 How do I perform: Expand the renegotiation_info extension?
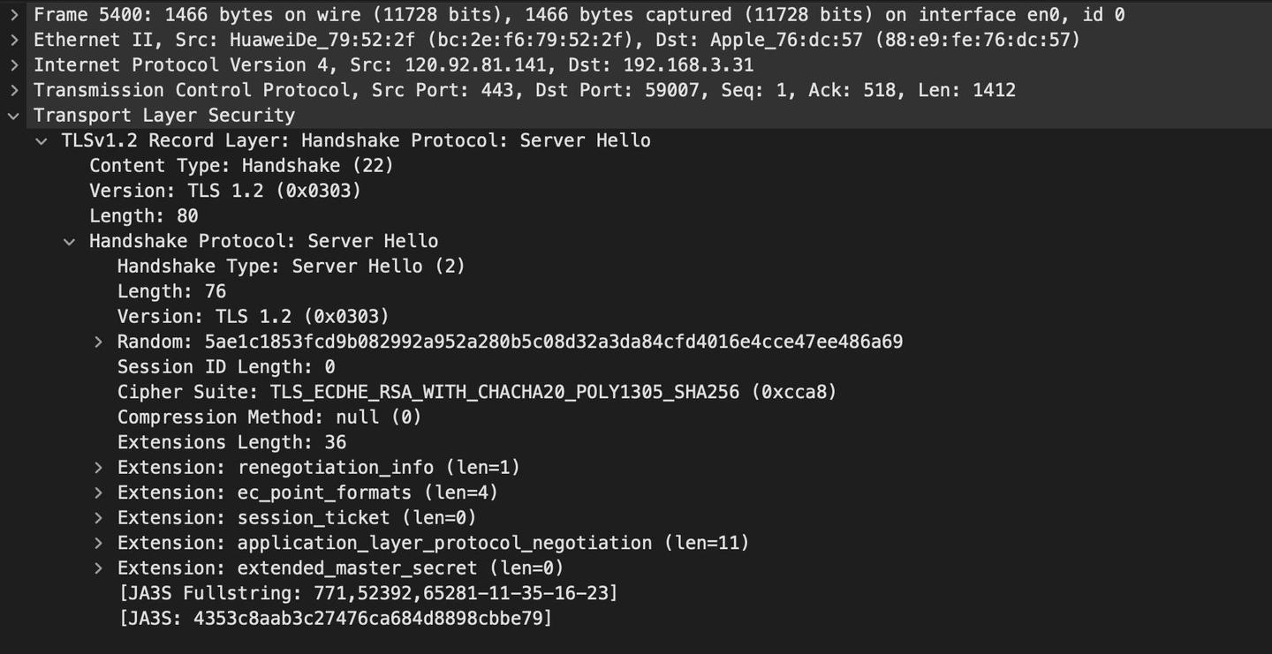(98, 468)
